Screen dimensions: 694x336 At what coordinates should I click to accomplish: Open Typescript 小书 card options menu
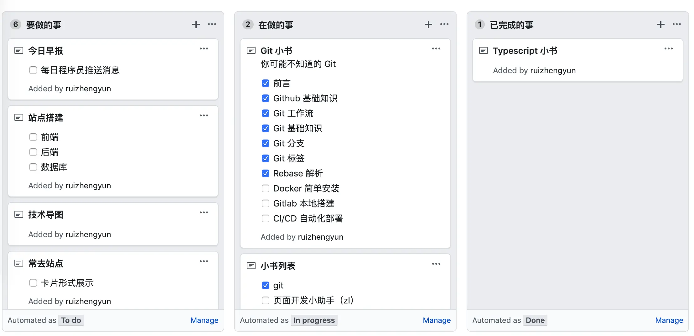click(x=668, y=48)
